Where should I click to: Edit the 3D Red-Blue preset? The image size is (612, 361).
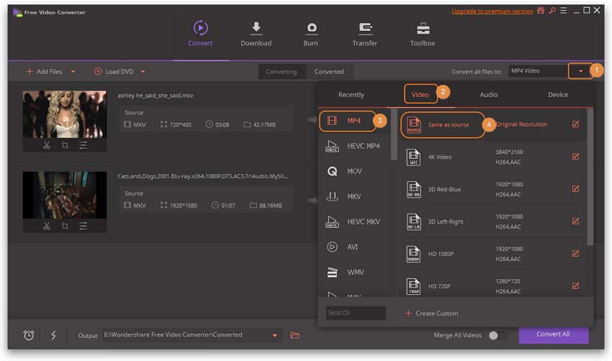pos(575,188)
